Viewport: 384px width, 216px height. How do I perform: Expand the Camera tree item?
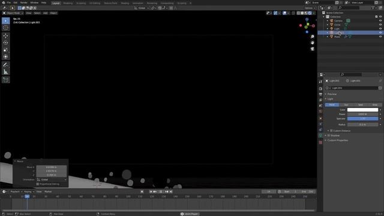[x=328, y=20]
